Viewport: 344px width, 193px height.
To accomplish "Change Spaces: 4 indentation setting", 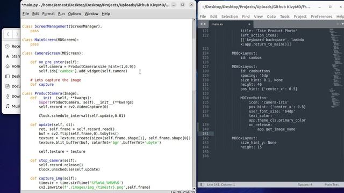I will click(305, 184).
